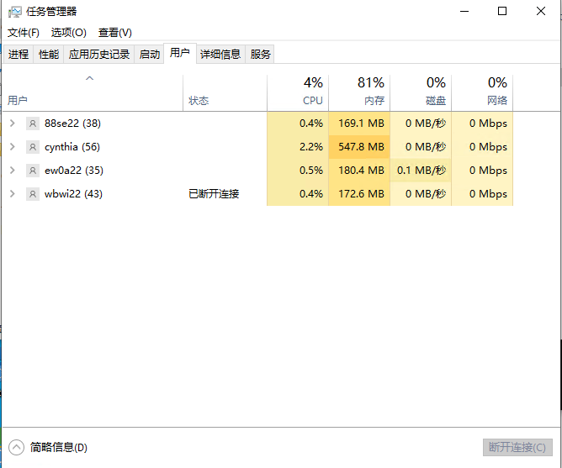Click the user avatar icon for 88se22
Viewport: 562px width, 468px height.
pyautogui.click(x=33, y=124)
